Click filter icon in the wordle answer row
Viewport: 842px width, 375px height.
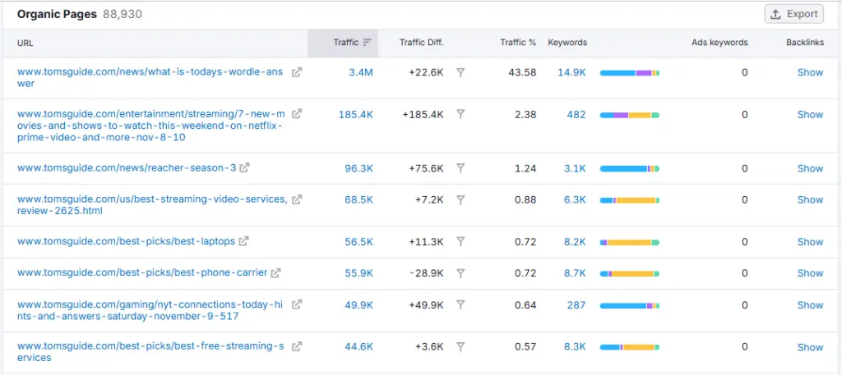[x=460, y=72]
